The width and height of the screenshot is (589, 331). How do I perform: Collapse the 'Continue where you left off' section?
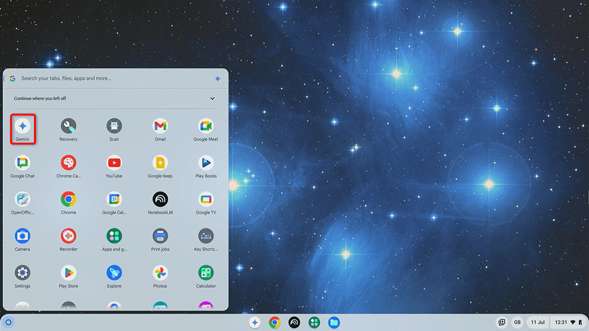click(212, 98)
